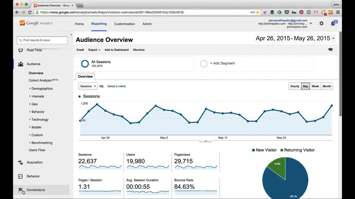The image size is (355, 199).
Task: Click the Audience people icon
Action: (x=21, y=64)
